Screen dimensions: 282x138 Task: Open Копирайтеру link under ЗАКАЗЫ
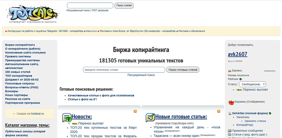click(245, 125)
